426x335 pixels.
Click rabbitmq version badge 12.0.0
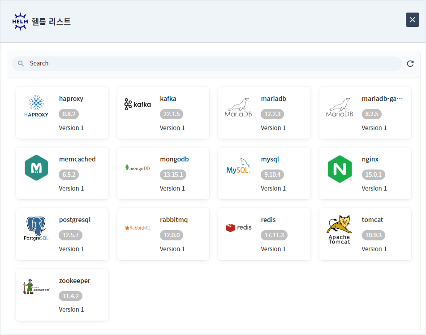click(172, 235)
